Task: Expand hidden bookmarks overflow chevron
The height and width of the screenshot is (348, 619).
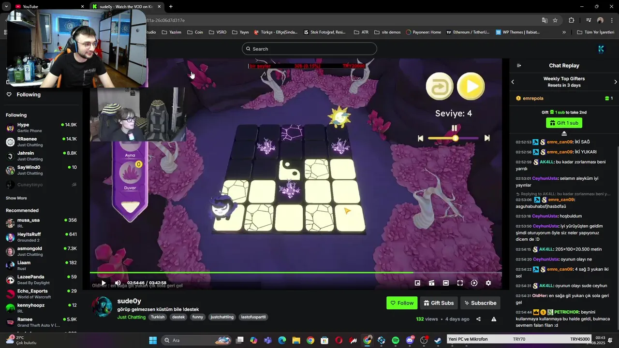Action: [564, 32]
